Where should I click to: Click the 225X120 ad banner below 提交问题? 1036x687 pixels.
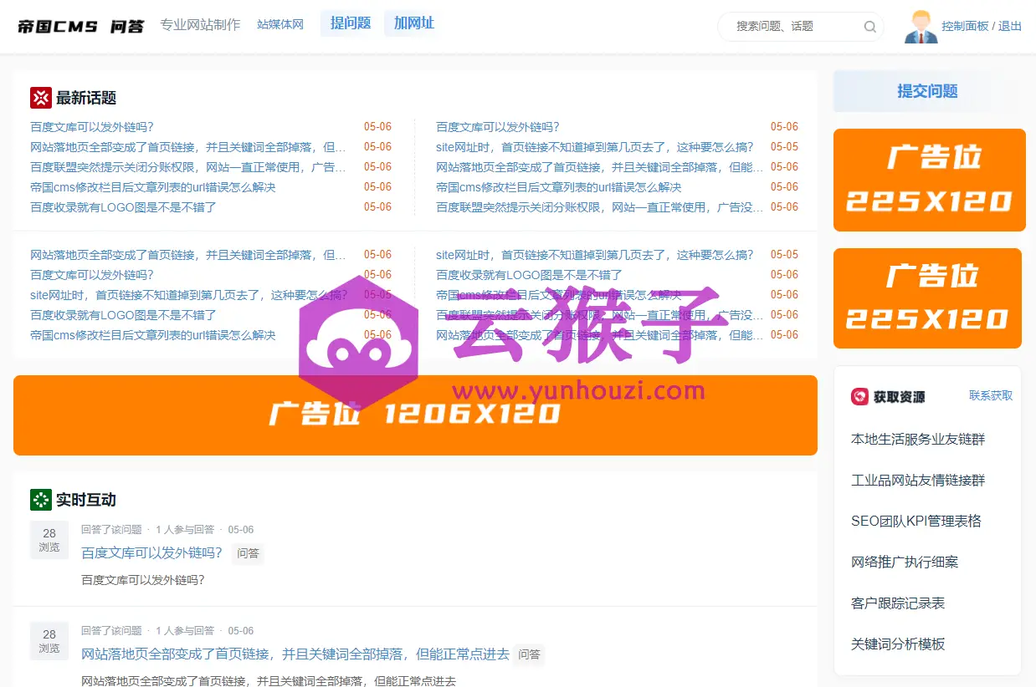click(929, 180)
